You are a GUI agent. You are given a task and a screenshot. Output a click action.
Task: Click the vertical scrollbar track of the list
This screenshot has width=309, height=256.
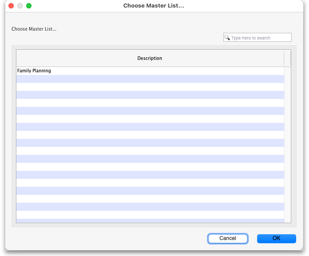click(287, 142)
